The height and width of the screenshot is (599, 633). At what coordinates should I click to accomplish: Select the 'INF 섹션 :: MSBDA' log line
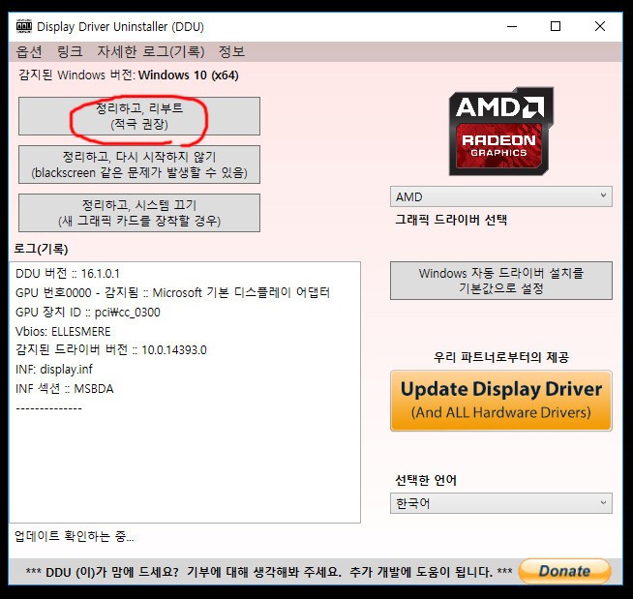(64, 388)
